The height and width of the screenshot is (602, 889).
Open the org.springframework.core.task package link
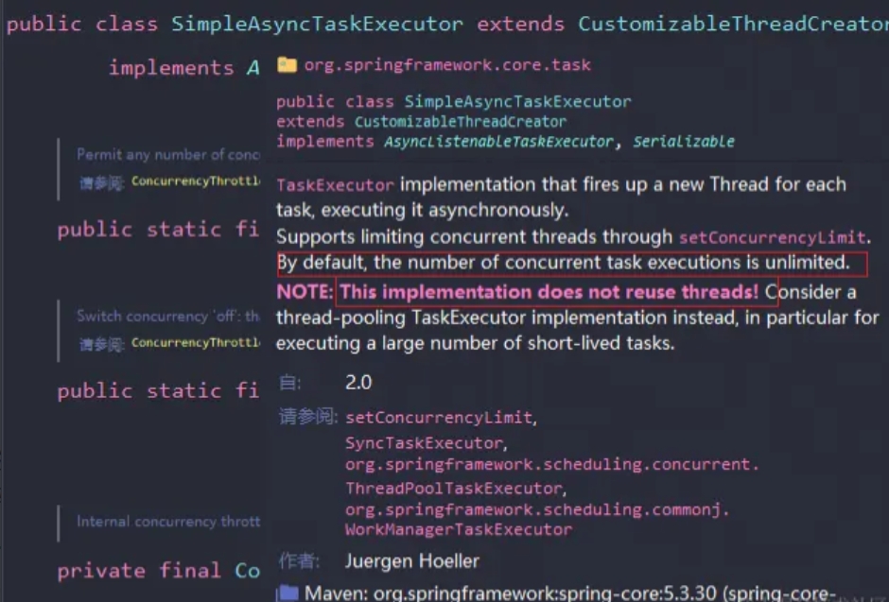point(447,64)
